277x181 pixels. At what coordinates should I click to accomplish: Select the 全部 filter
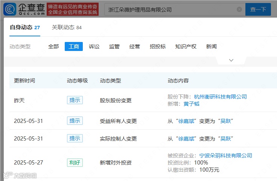click(53, 46)
